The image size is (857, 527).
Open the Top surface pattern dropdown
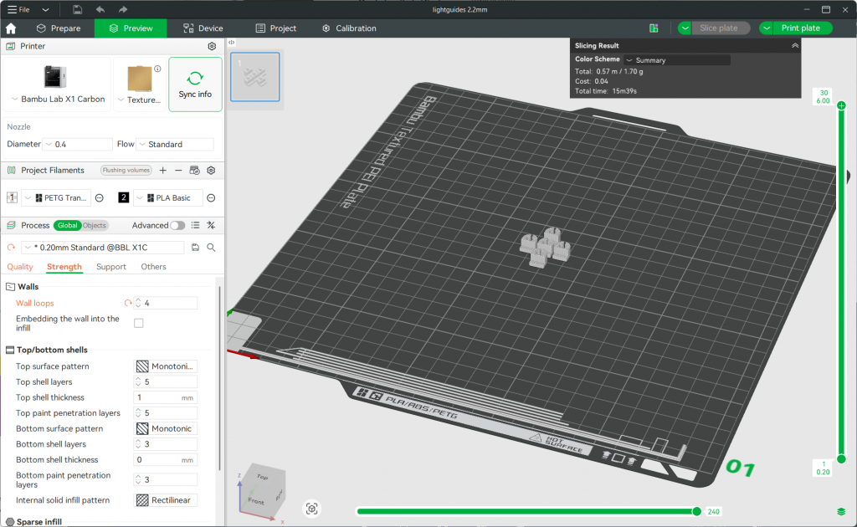(x=165, y=366)
